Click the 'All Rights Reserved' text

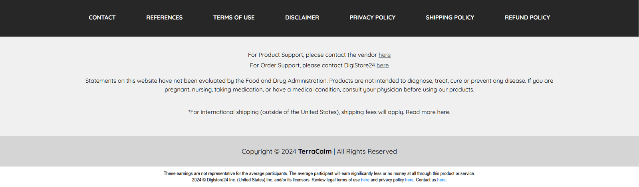367,151
